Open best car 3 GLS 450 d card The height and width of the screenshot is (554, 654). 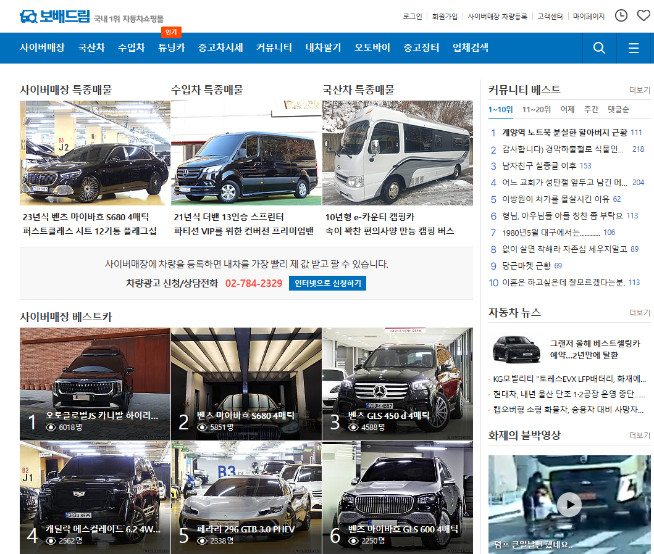pyautogui.click(x=398, y=384)
